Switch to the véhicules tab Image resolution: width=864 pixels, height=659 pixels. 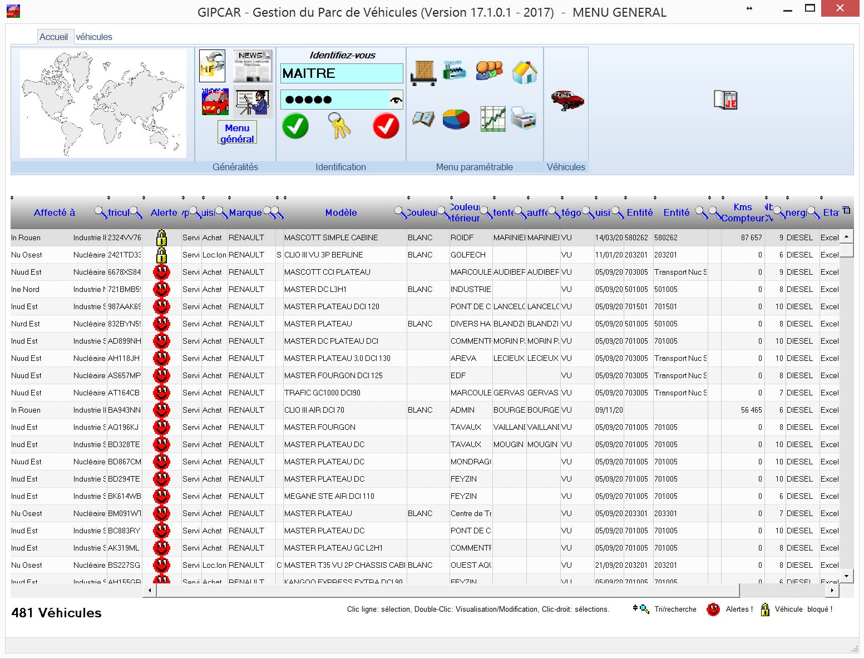(x=94, y=37)
